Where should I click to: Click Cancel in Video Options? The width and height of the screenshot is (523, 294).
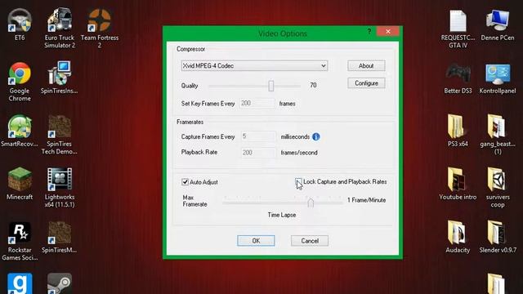pos(310,241)
